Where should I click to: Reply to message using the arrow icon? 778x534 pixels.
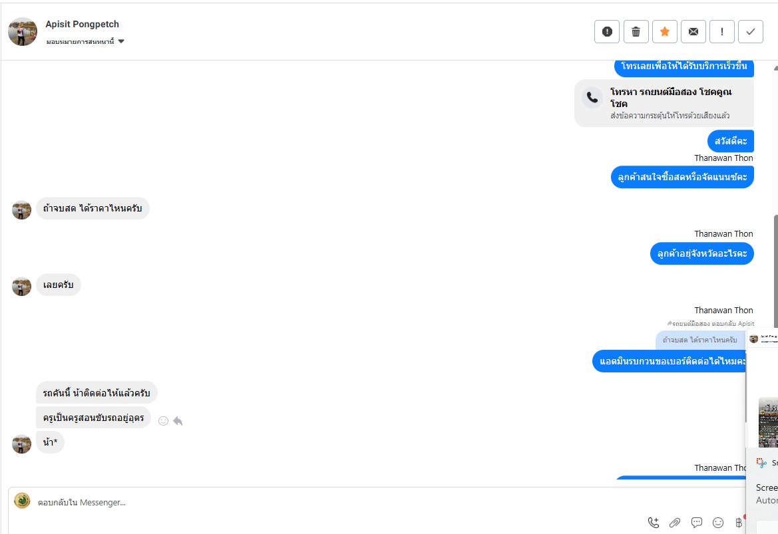(x=178, y=421)
